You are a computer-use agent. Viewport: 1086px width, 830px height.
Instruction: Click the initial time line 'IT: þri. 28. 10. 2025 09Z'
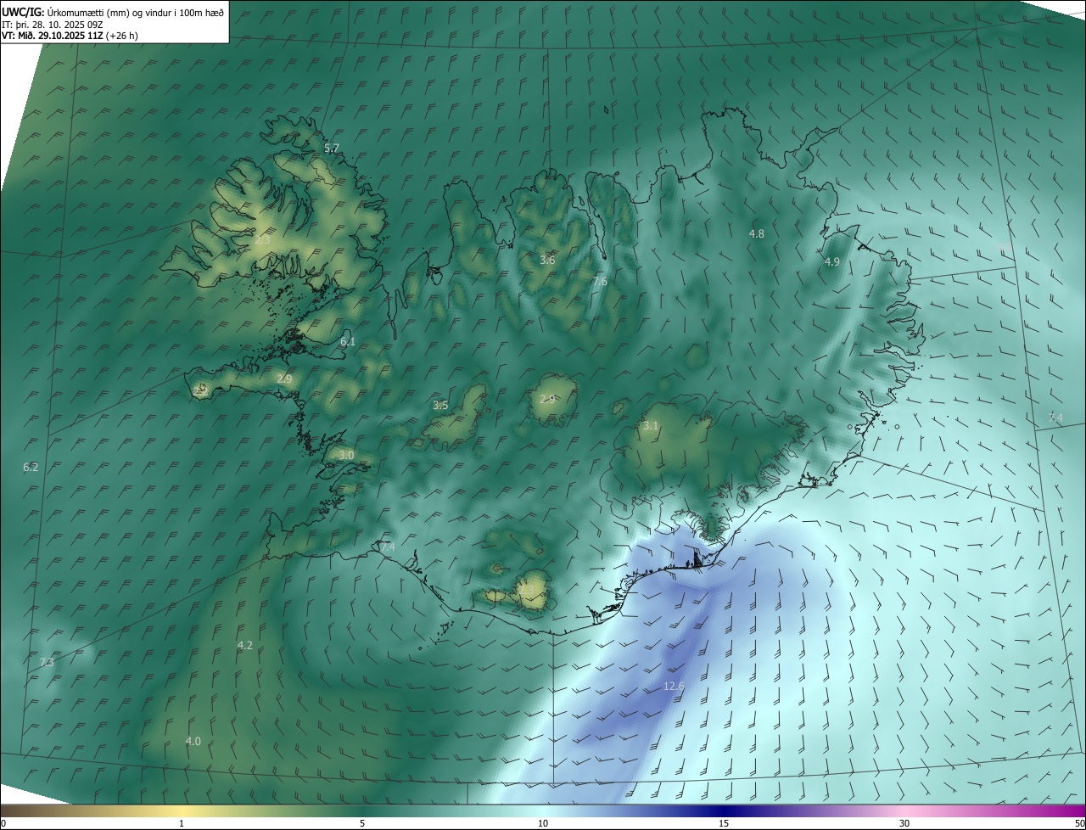[53, 24]
